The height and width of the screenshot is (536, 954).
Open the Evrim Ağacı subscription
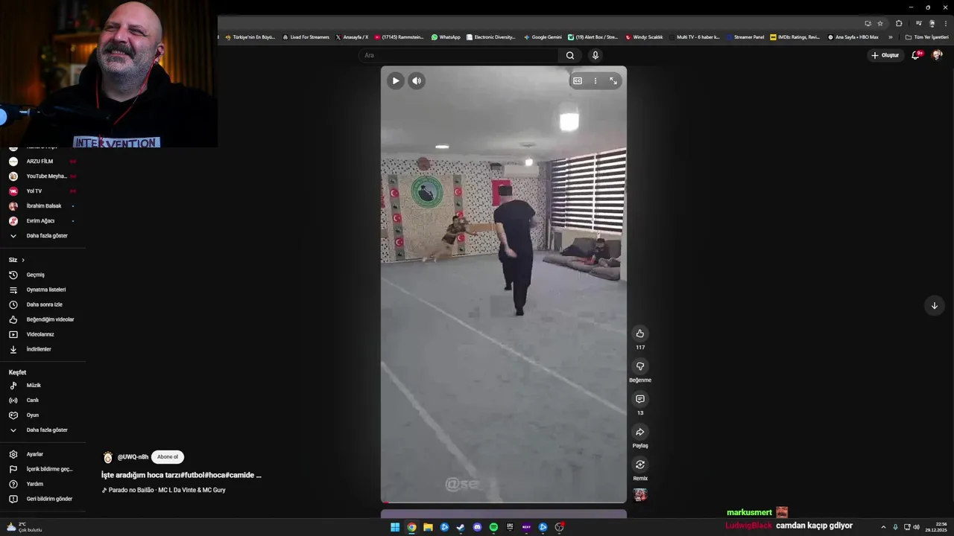(x=42, y=221)
